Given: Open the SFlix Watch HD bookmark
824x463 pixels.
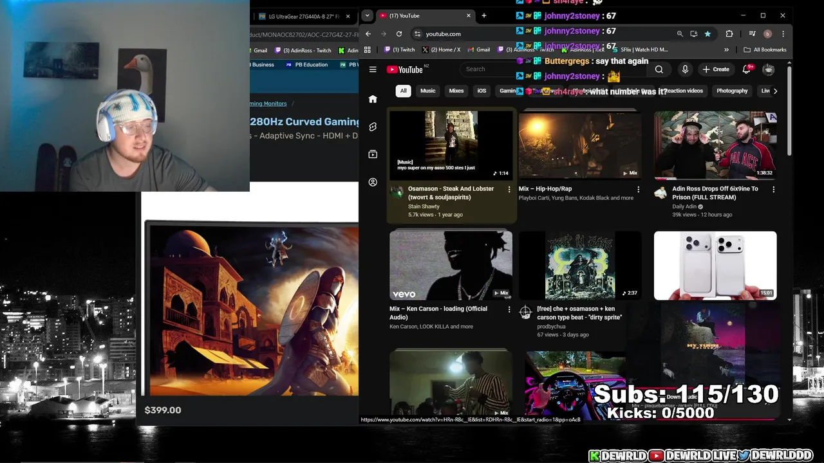Looking at the screenshot, I should click(x=639, y=50).
